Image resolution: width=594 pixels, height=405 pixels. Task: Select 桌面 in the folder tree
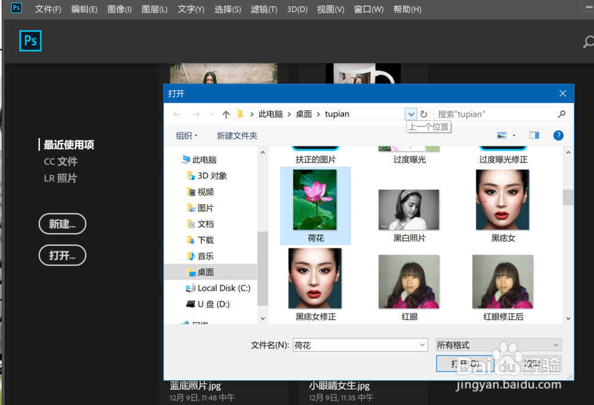pyautogui.click(x=205, y=272)
